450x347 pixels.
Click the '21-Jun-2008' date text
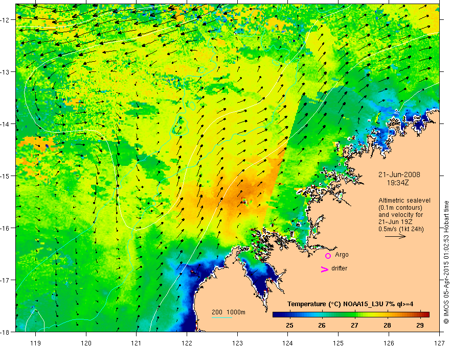pos(399,175)
